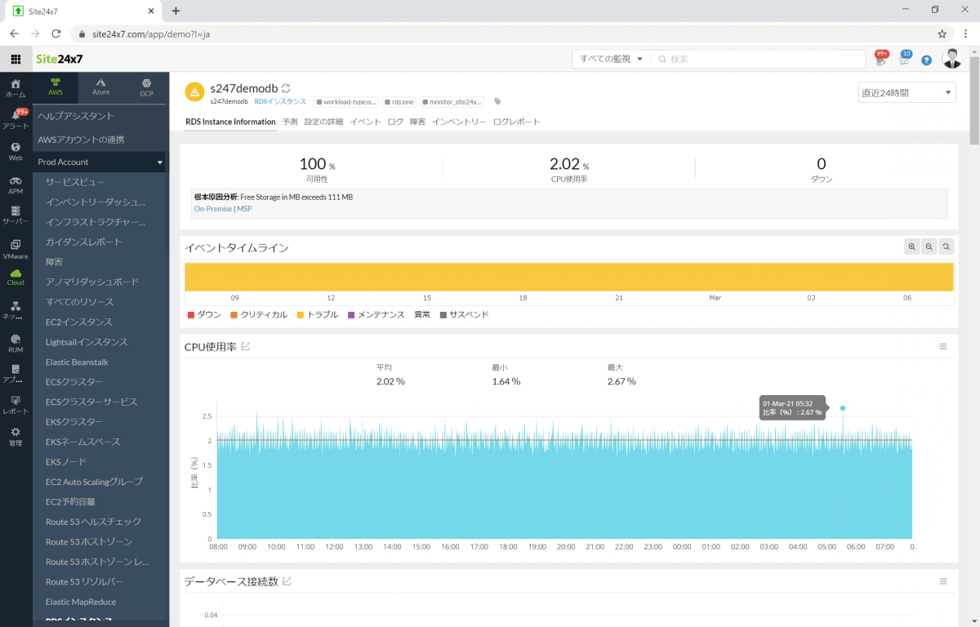Toggle トラブル legend in event timeline
Screen dimensions: 980x627
(x=317, y=314)
